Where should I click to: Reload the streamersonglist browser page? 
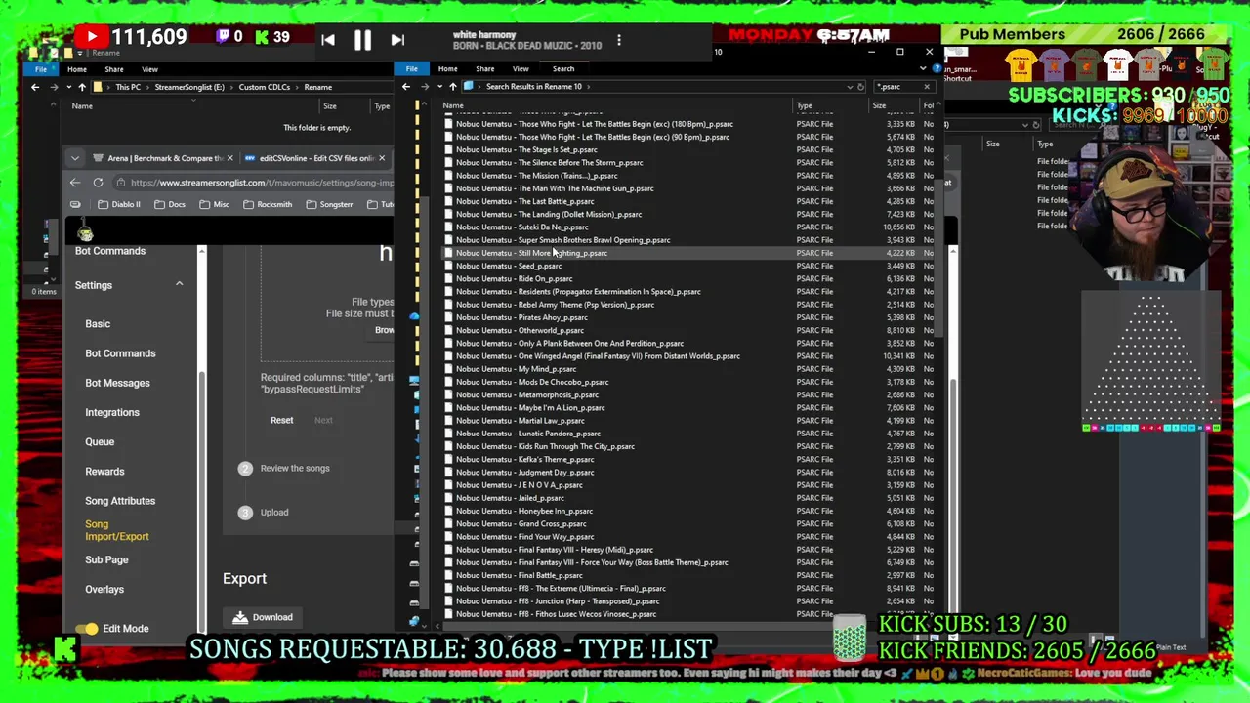pos(98,183)
